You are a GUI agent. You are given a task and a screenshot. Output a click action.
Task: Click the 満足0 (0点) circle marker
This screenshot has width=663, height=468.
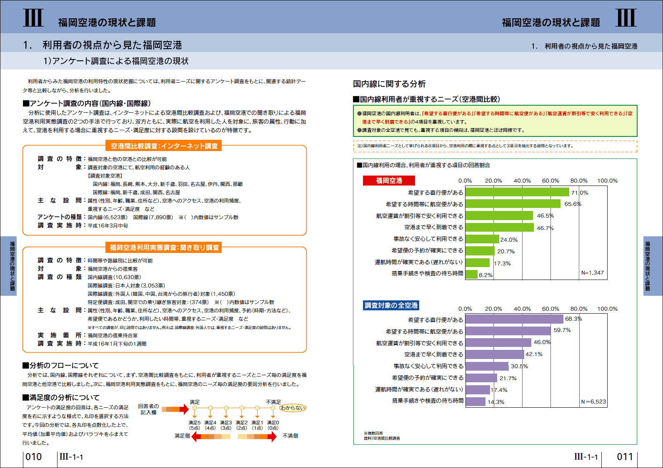(x=273, y=408)
